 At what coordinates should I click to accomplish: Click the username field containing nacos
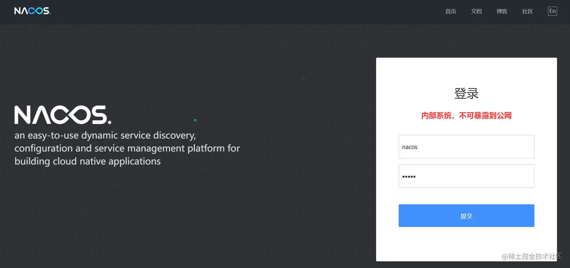[x=466, y=146]
